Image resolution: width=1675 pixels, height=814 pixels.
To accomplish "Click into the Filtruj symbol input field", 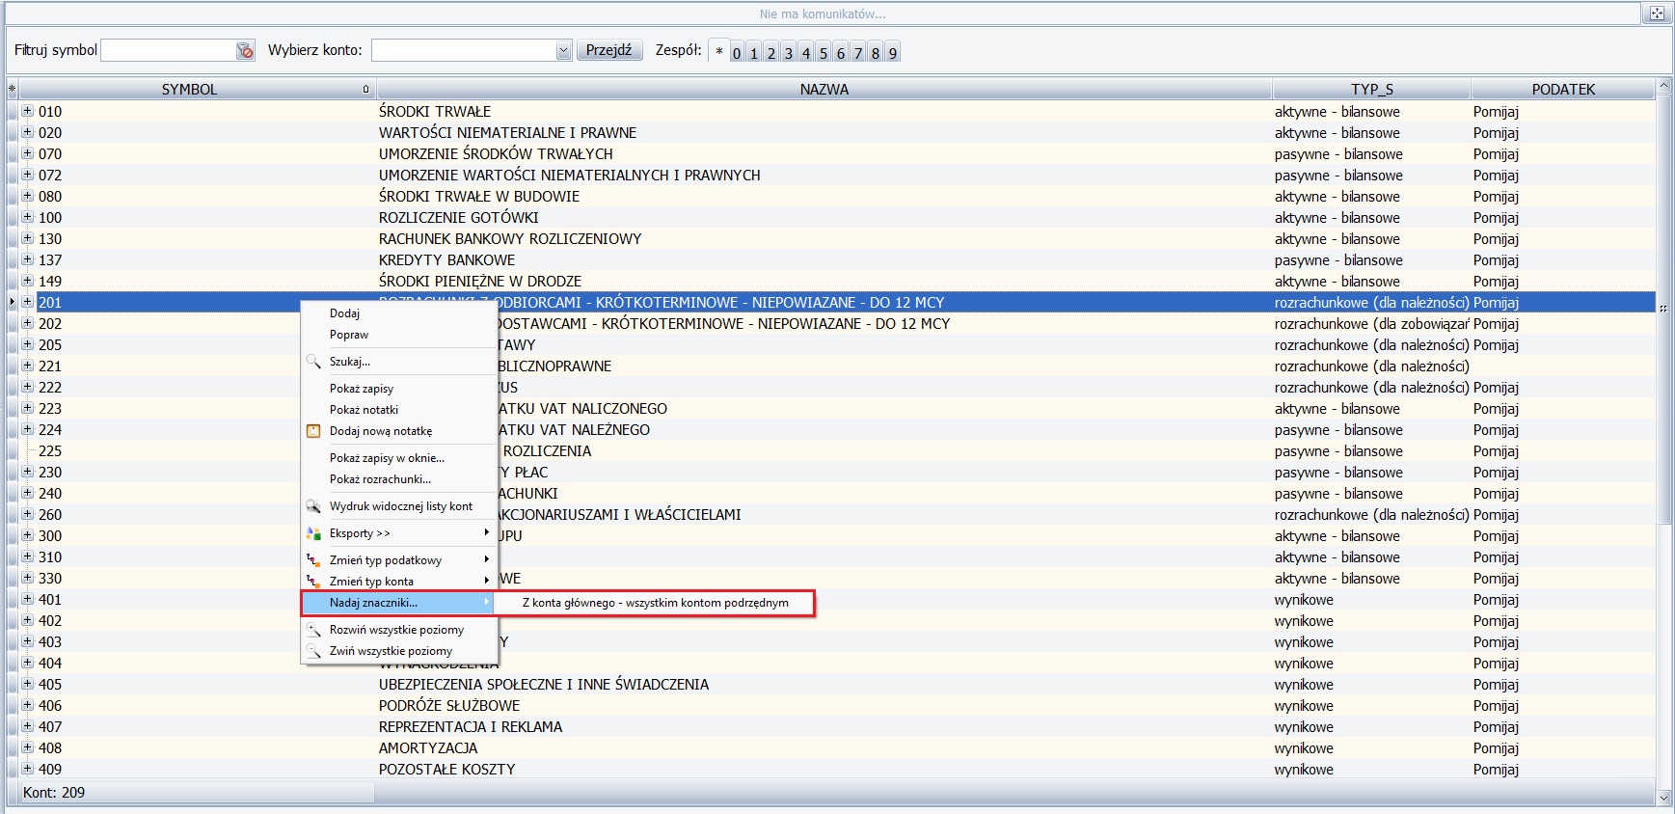I will click(x=169, y=50).
